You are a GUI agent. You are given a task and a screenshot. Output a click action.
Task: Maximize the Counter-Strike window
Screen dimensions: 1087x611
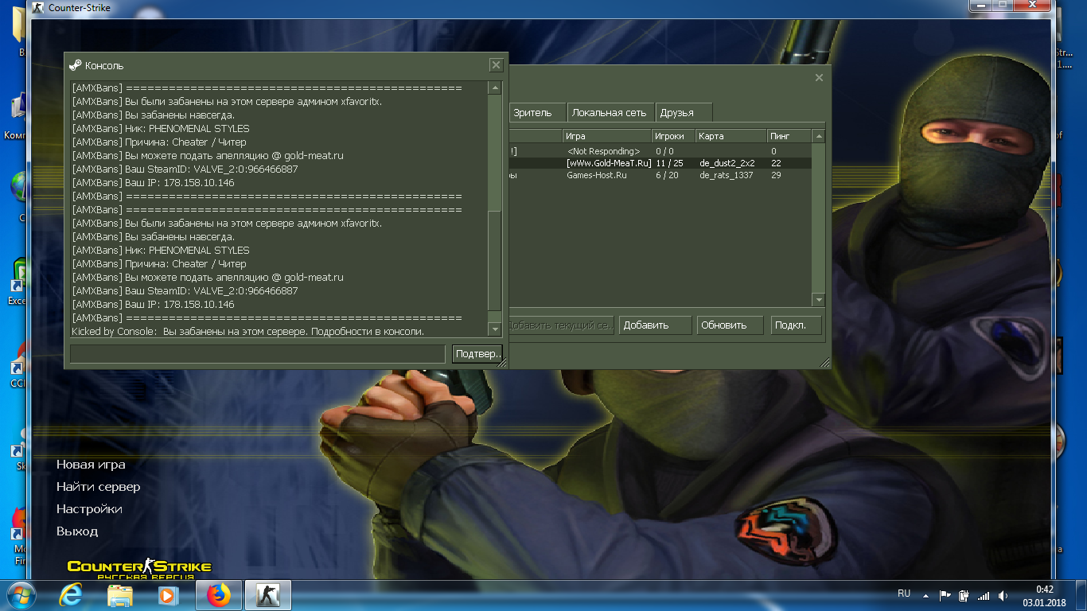[x=1001, y=5]
